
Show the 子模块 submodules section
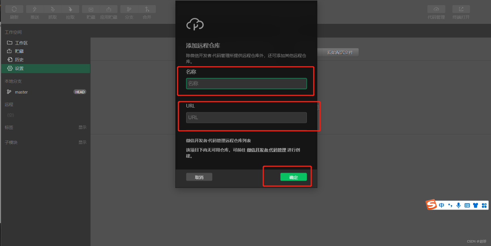coord(82,143)
